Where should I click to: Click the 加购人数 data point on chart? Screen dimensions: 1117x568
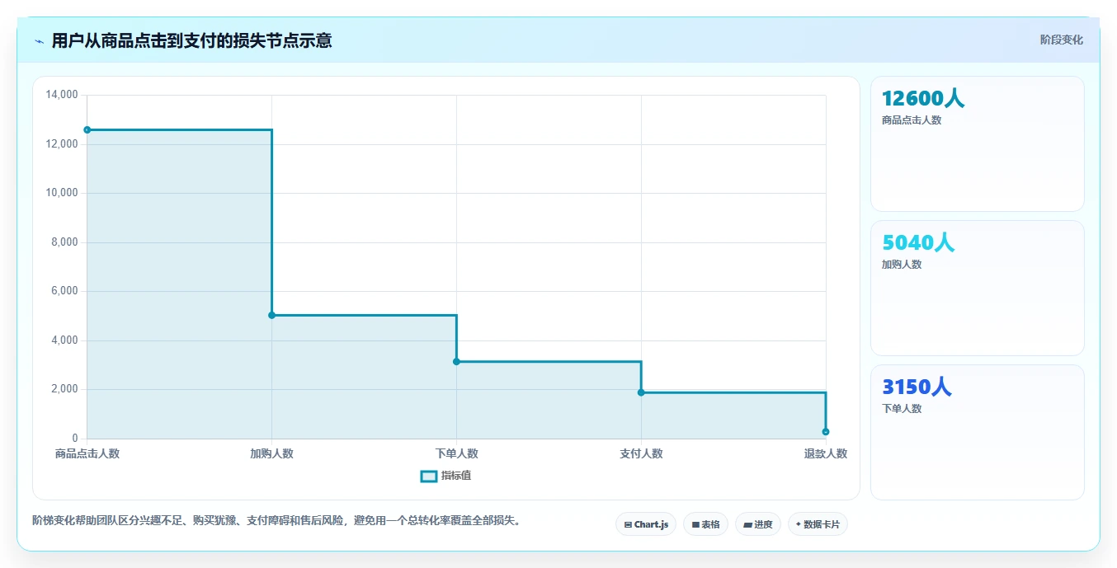[272, 315]
